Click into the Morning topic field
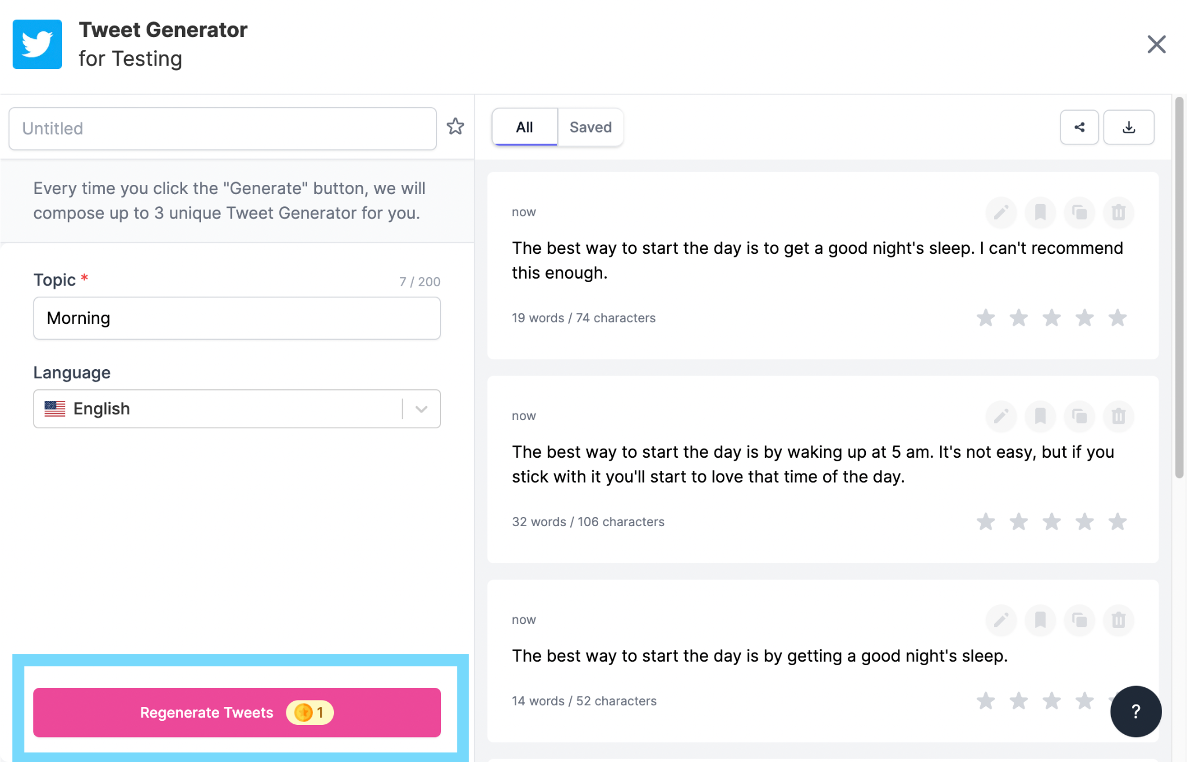This screenshot has height=762, width=1187. click(x=236, y=318)
